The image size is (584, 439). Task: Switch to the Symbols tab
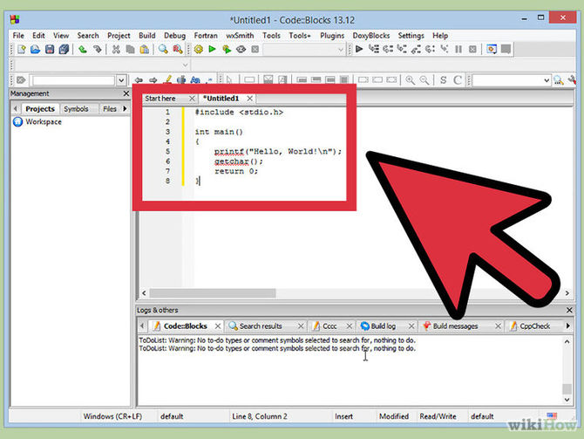(76, 108)
